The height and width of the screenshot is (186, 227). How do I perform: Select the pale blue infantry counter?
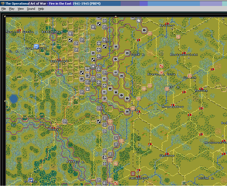tap(104, 164)
